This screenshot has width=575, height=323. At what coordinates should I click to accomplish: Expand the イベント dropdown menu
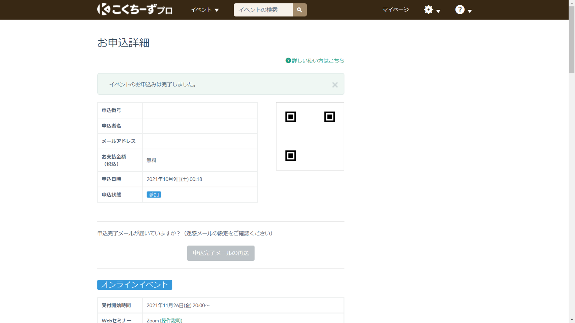[204, 10]
